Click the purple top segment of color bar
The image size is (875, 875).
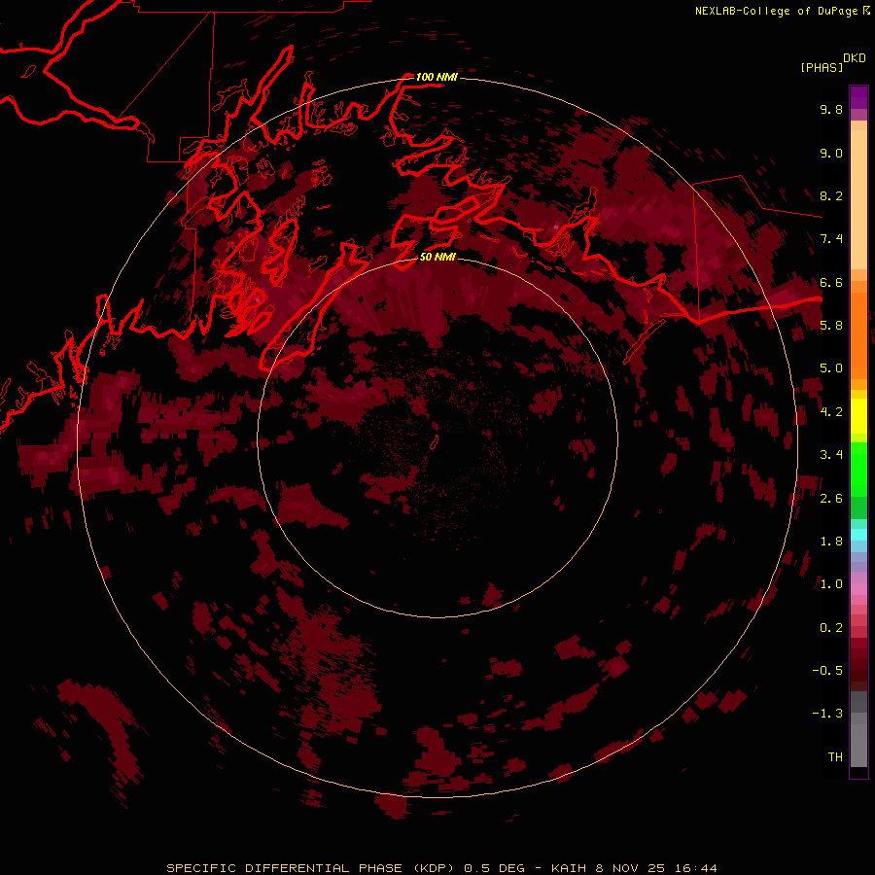point(858,97)
